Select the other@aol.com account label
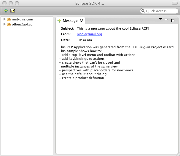This screenshot has width=180, height=156. tap(24, 24)
